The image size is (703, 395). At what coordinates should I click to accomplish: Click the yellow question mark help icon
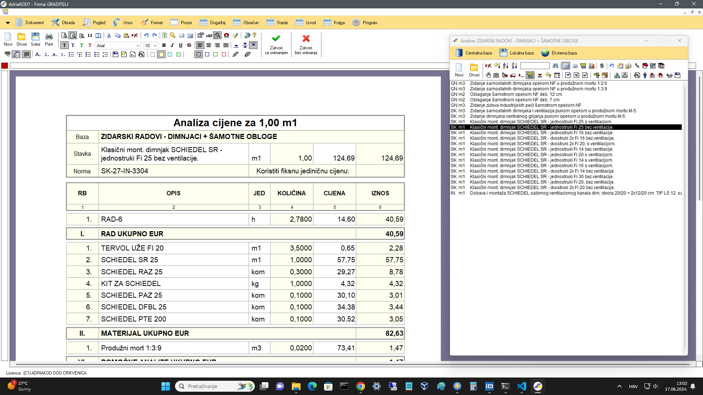click(x=254, y=35)
